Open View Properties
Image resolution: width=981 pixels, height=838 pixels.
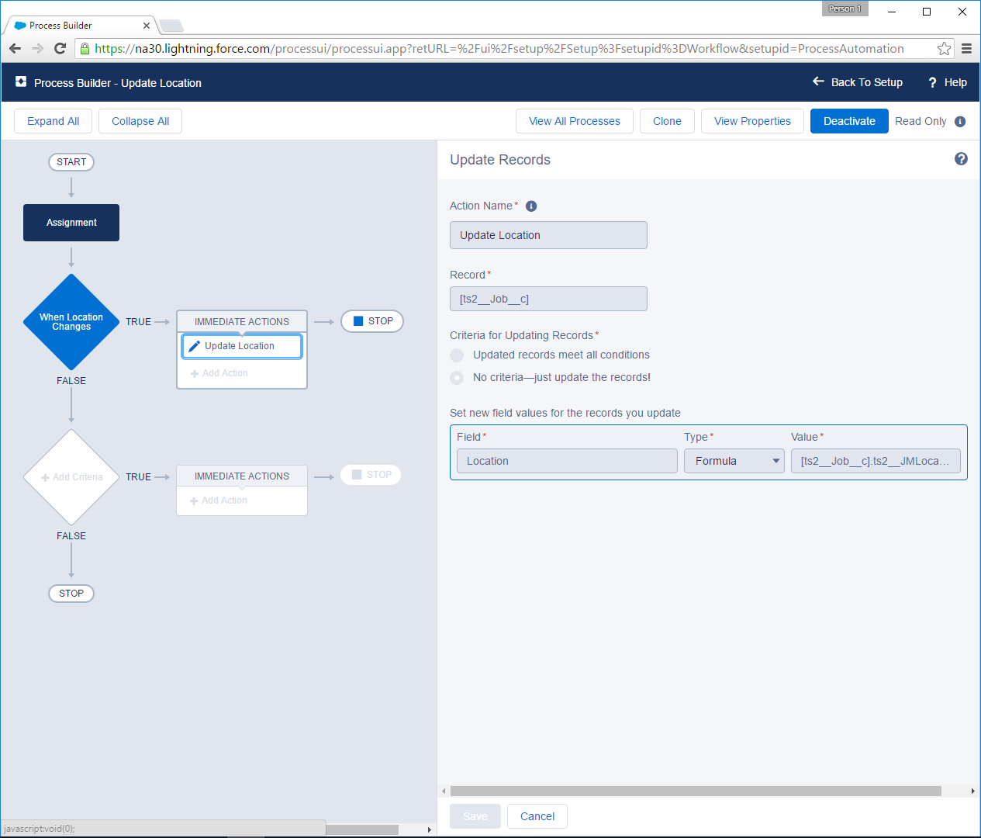[x=752, y=121]
